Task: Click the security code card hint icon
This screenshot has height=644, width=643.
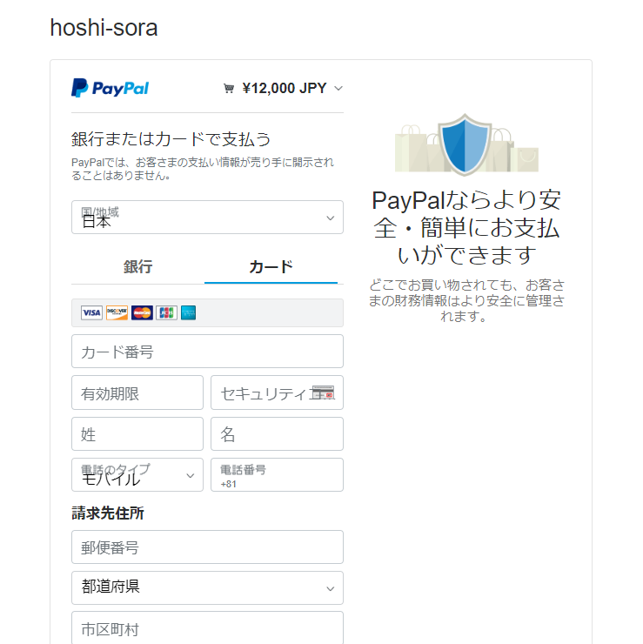Action: (323, 392)
